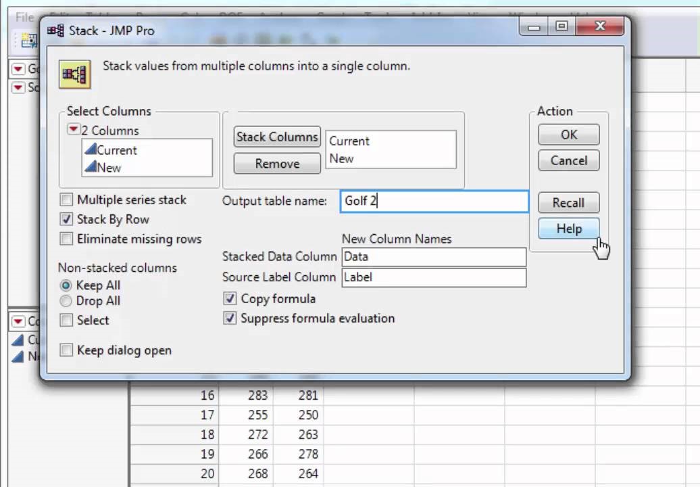Click cell value 255 in row 17

coord(257,415)
